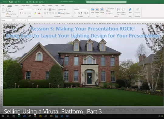
Task: Click the Insert Function fx button
Action: 25,20
